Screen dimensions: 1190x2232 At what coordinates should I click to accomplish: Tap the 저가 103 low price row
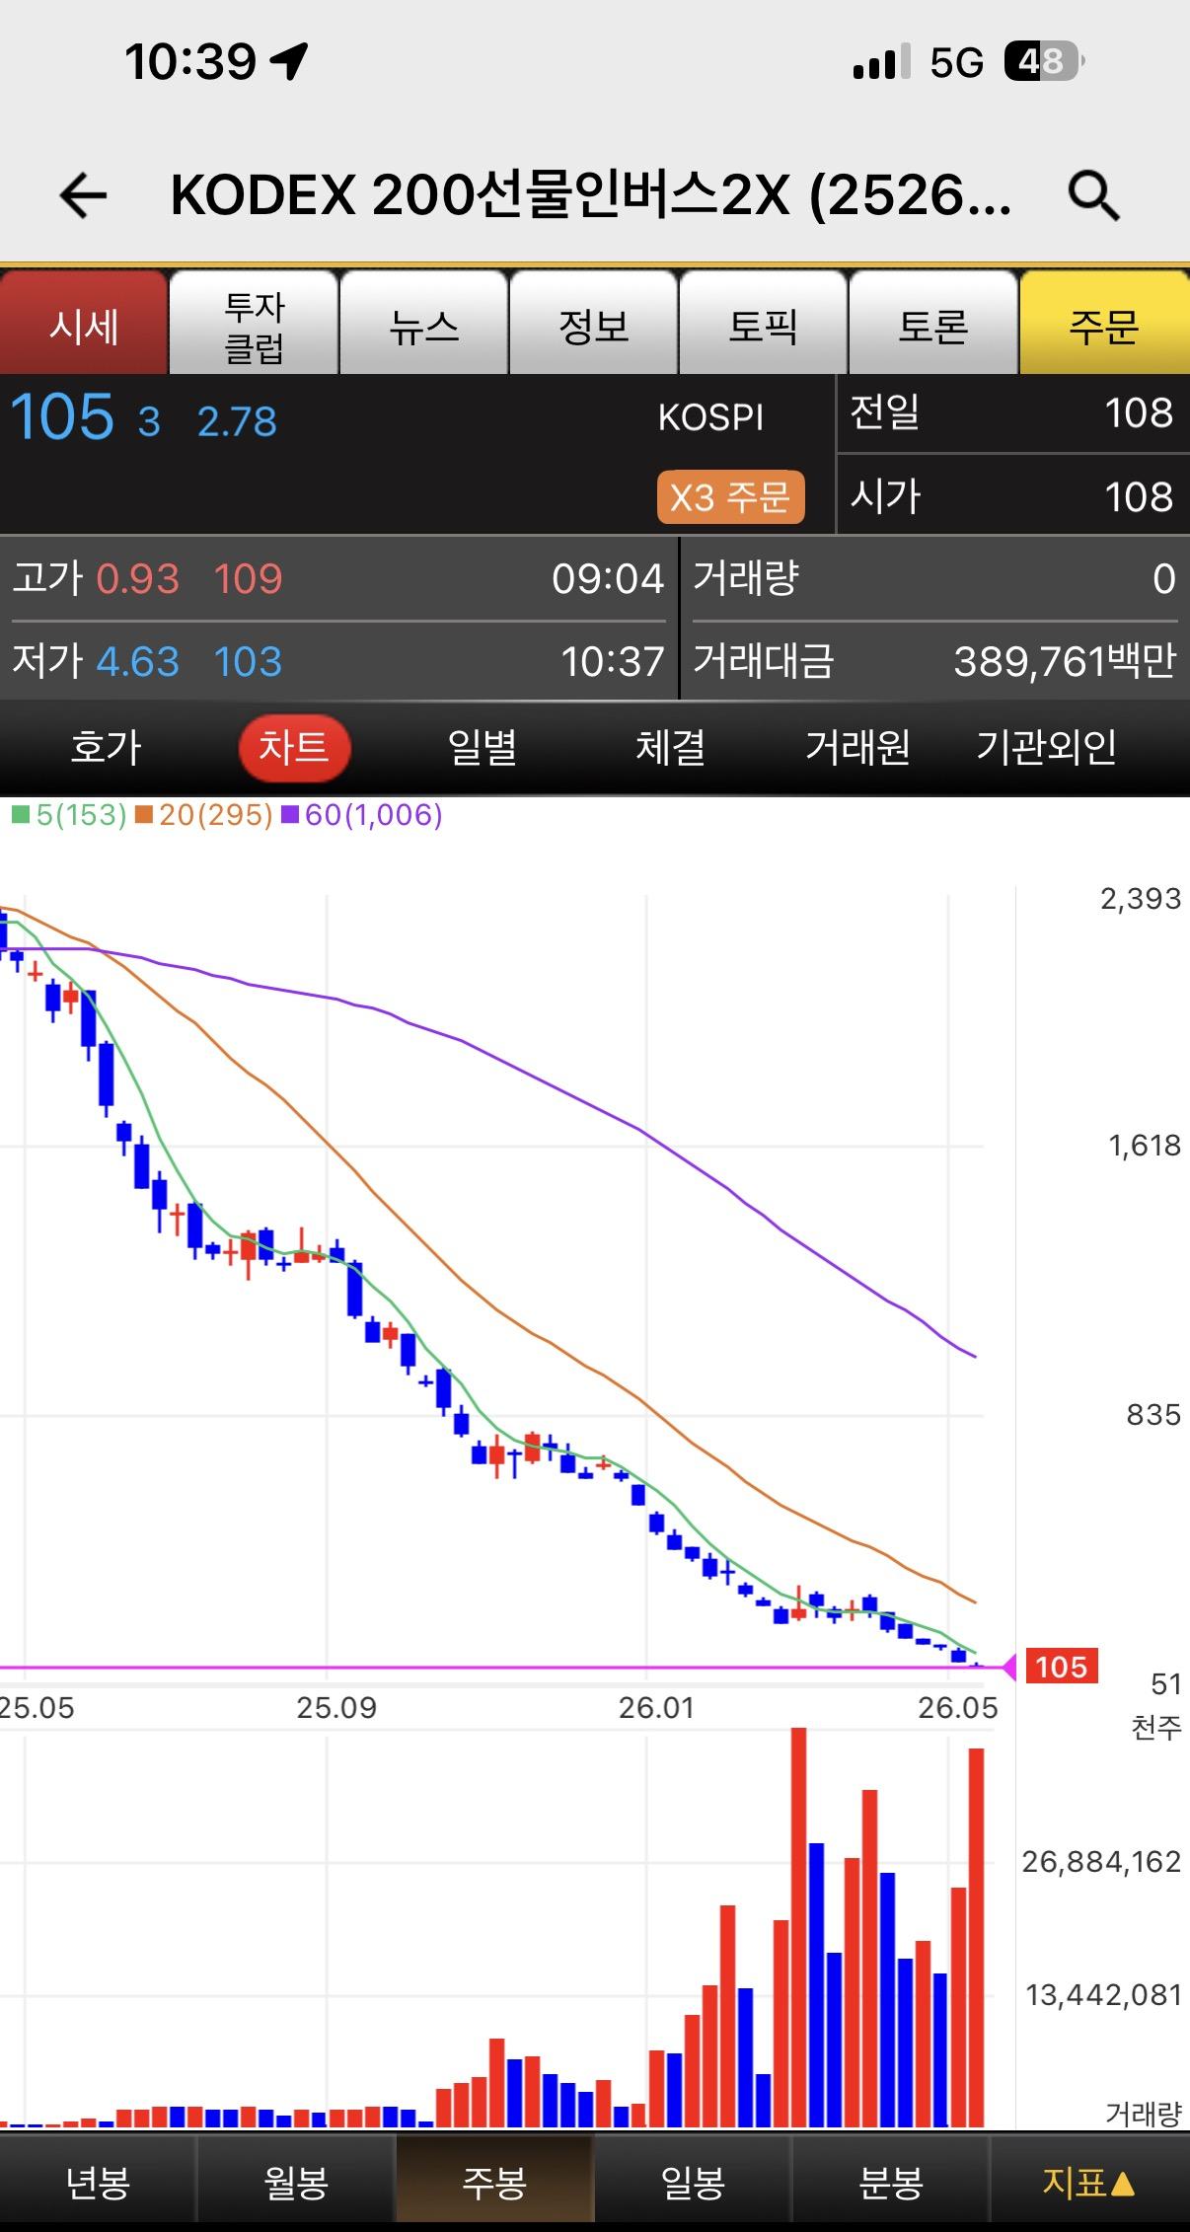click(338, 661)
